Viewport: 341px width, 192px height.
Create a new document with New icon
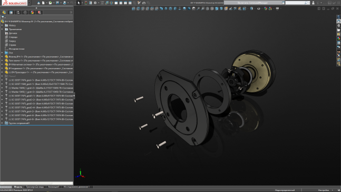44,3
